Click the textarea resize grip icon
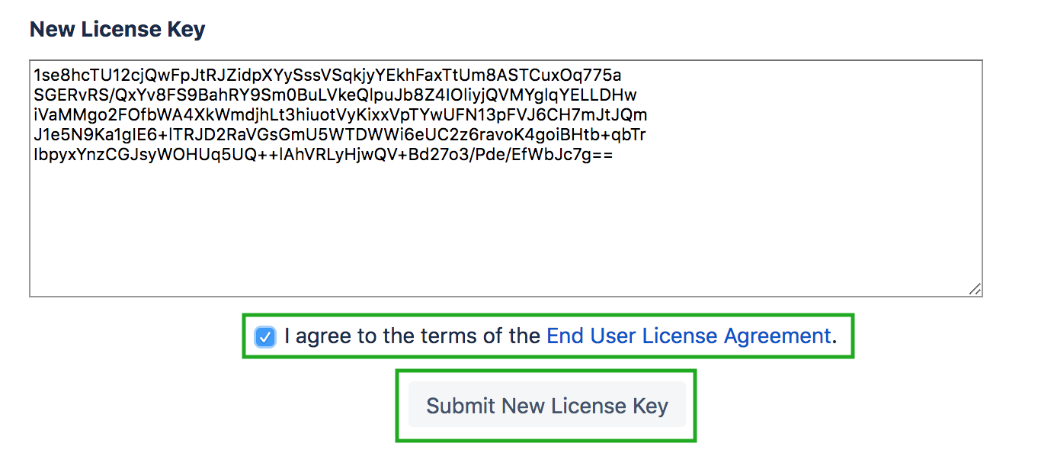The image size is (1038, 453). (x=975, y=289)
